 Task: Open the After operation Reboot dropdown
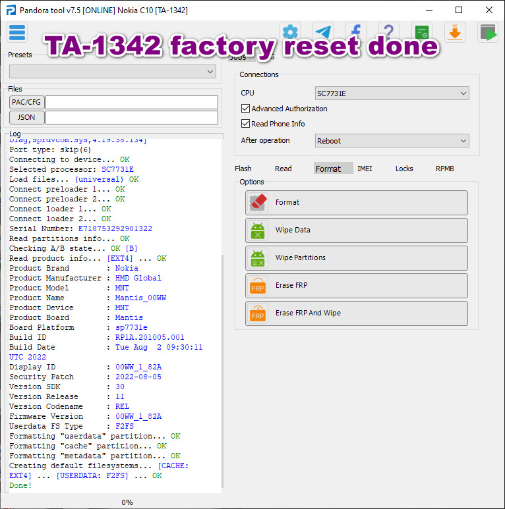[x=392, y=141]
